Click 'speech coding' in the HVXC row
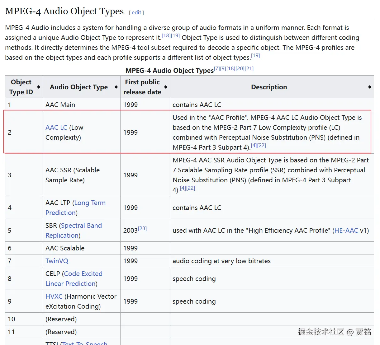The image size is (380, 345). click(194, 301)
